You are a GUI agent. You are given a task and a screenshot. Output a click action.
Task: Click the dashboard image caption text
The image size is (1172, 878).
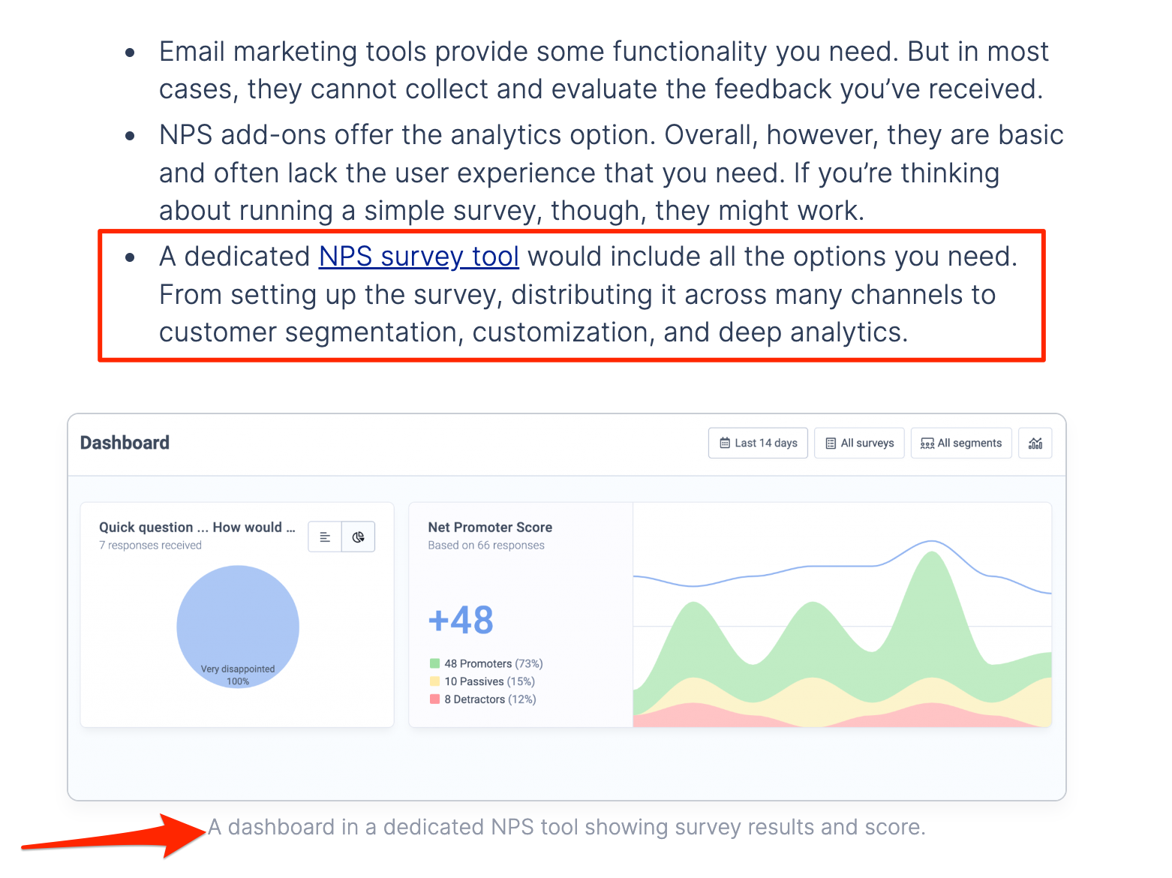(566, 827)
